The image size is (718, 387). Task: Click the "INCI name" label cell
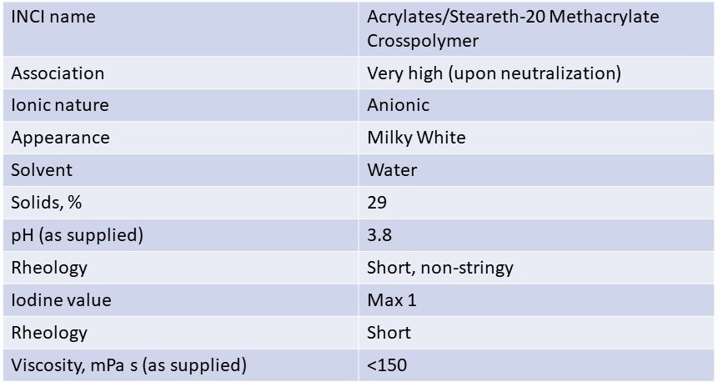(53, 18)
